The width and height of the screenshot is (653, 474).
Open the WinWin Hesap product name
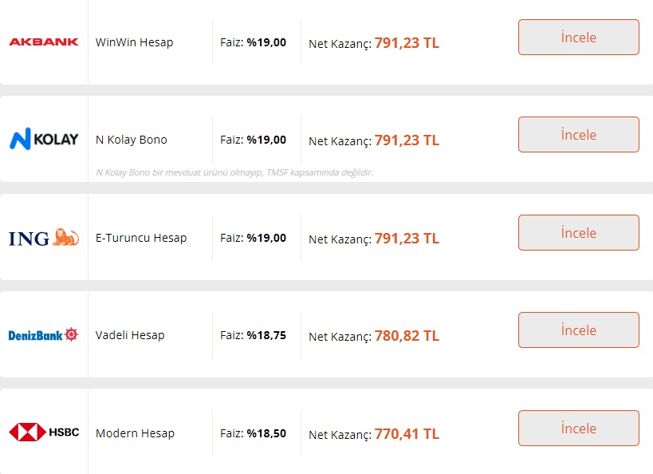[134, 41]
